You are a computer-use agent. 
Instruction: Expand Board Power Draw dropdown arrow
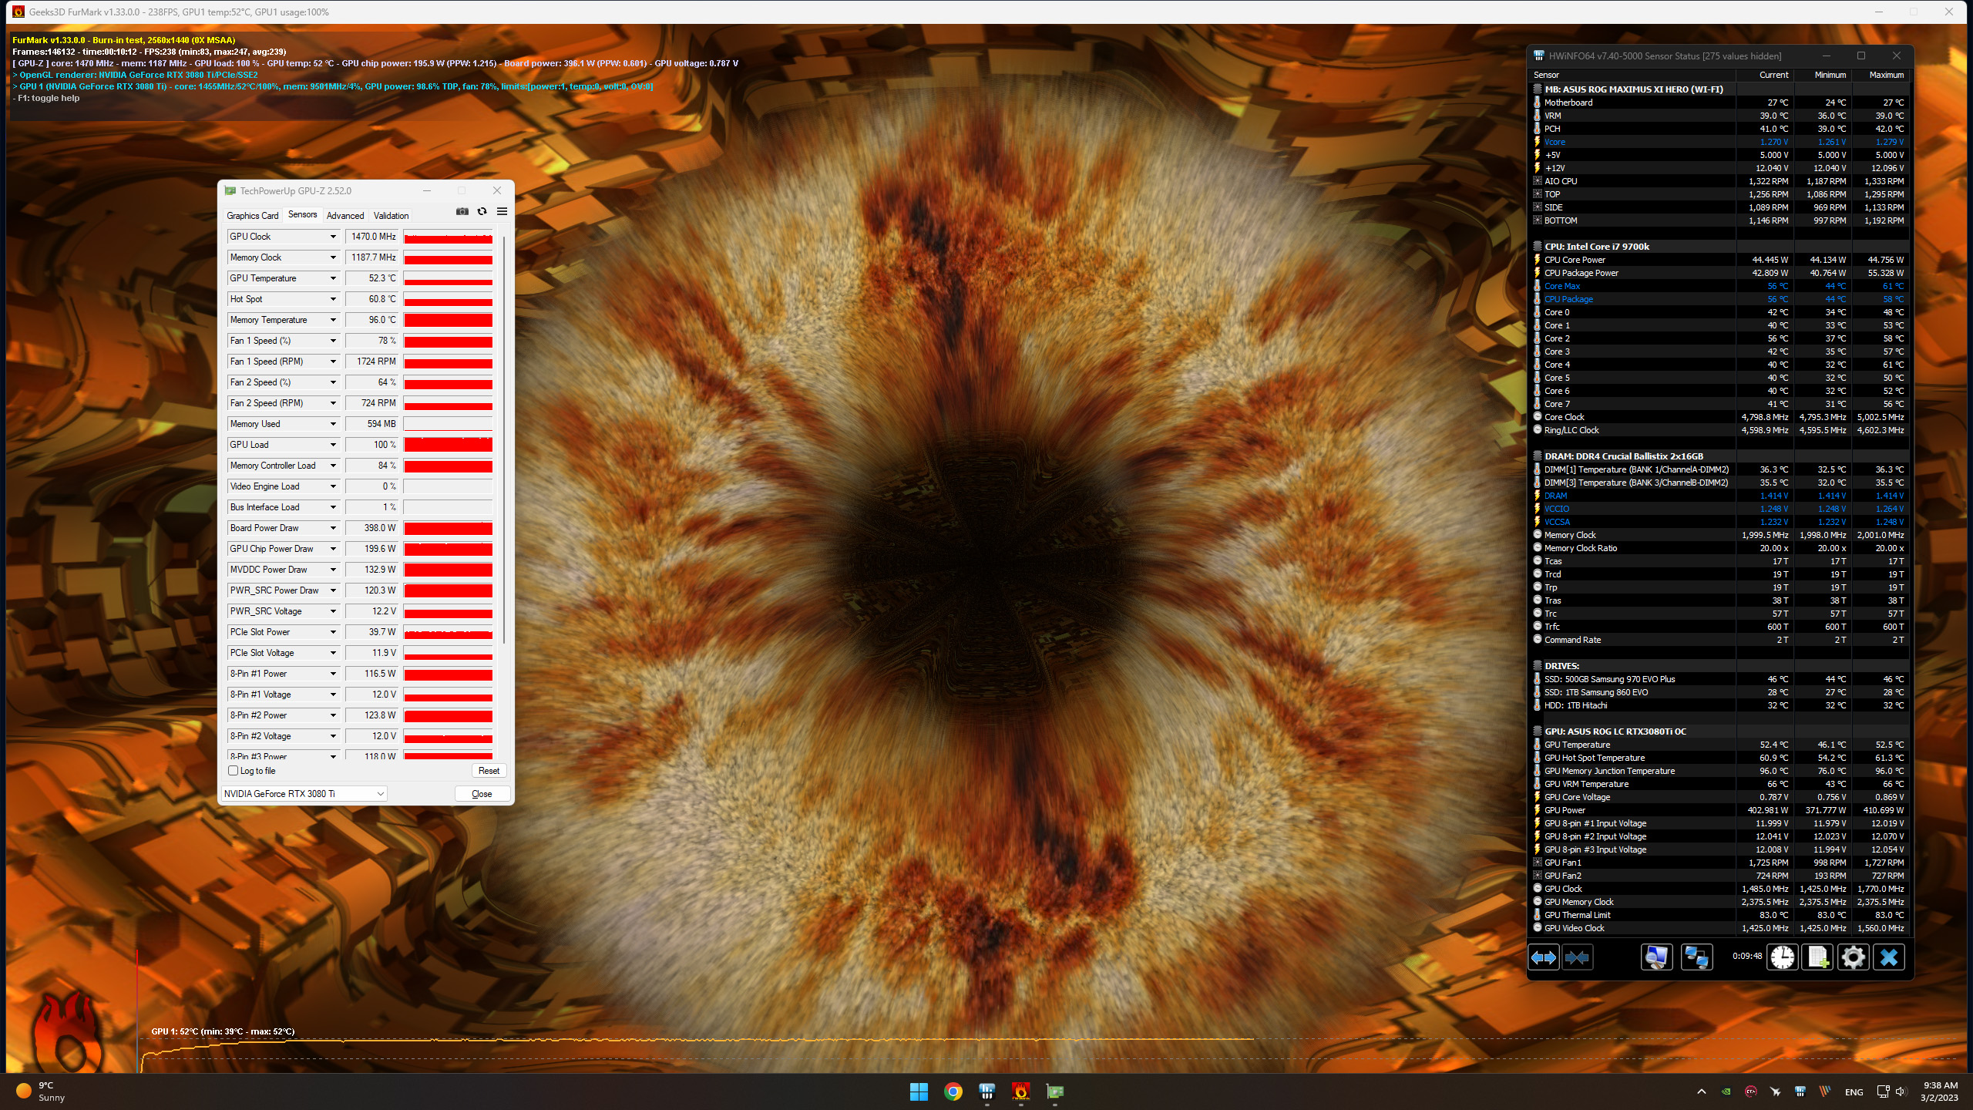point(333,528)
